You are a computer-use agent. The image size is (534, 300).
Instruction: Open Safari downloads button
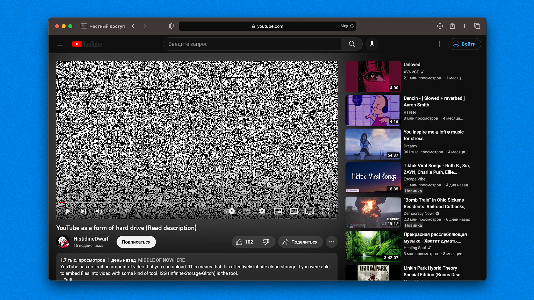[x=440, y=26]
